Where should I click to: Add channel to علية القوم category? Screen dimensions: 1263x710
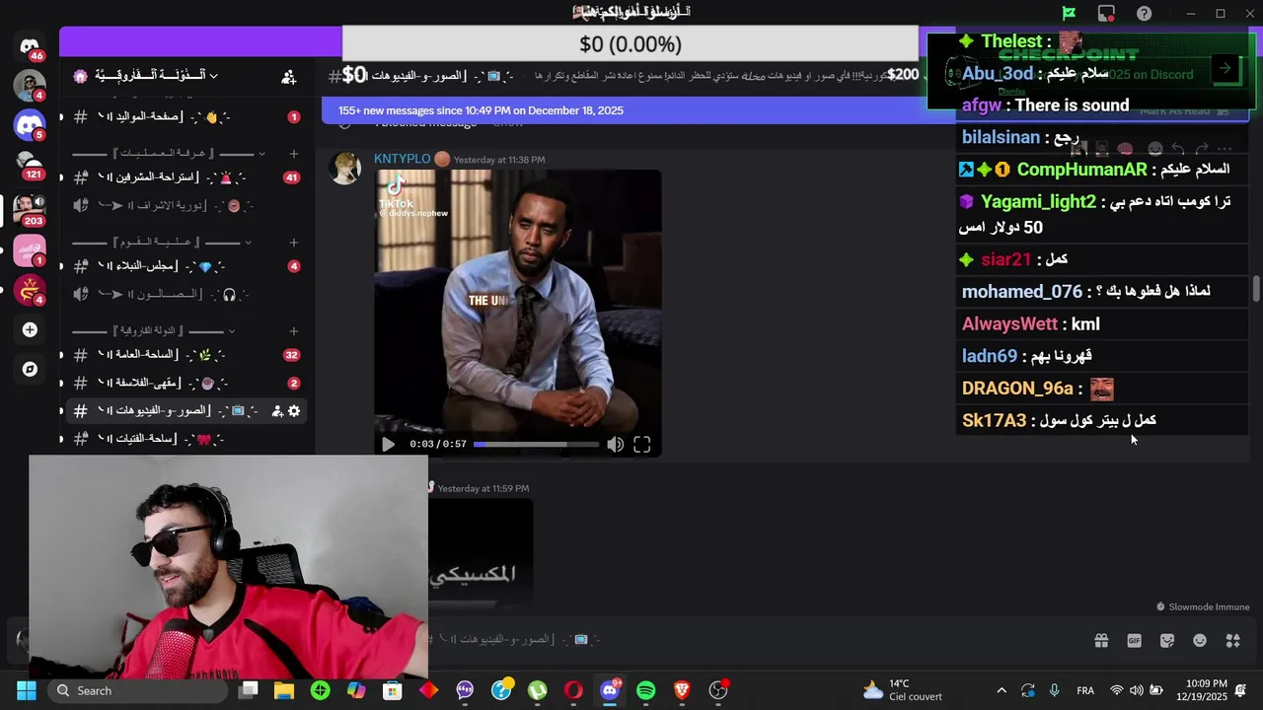pyautogui.click(x=293, y=243)
